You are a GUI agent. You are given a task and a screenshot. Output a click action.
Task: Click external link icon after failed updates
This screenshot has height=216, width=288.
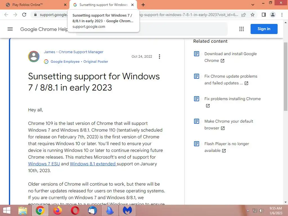246,83
